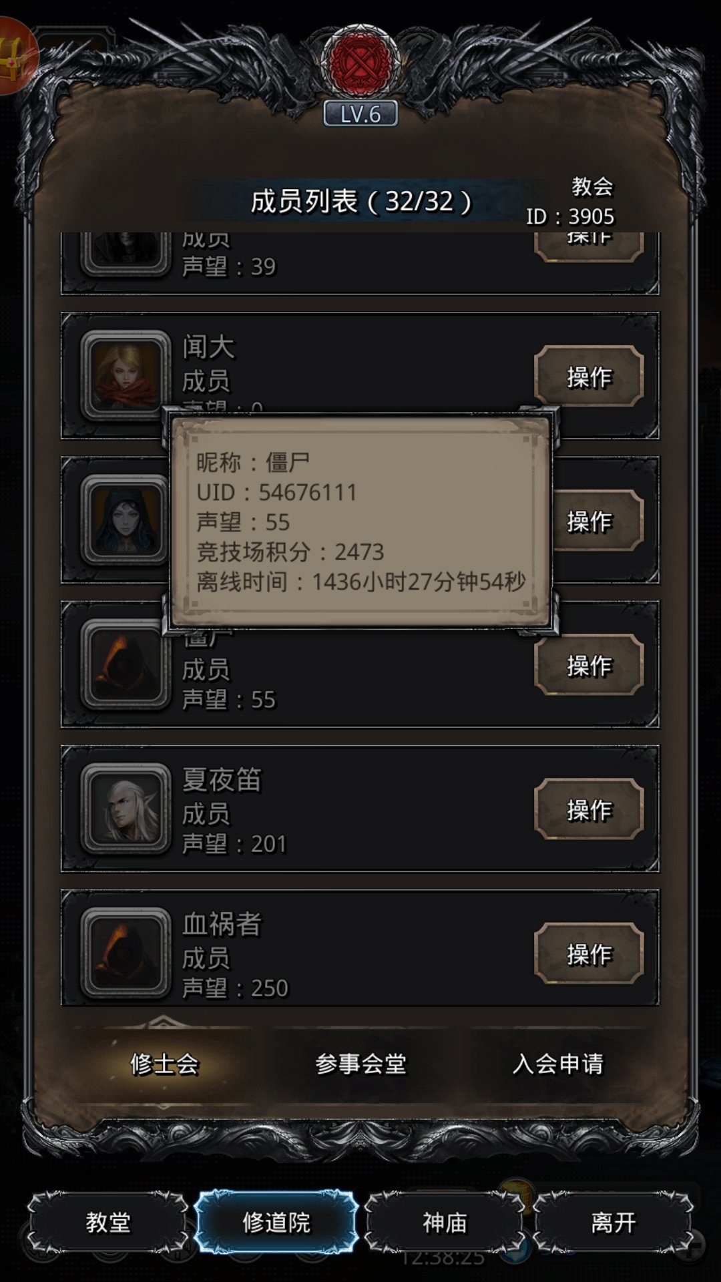Tap 僵尸's hooded avatar portrait

[x=126, y=664]
